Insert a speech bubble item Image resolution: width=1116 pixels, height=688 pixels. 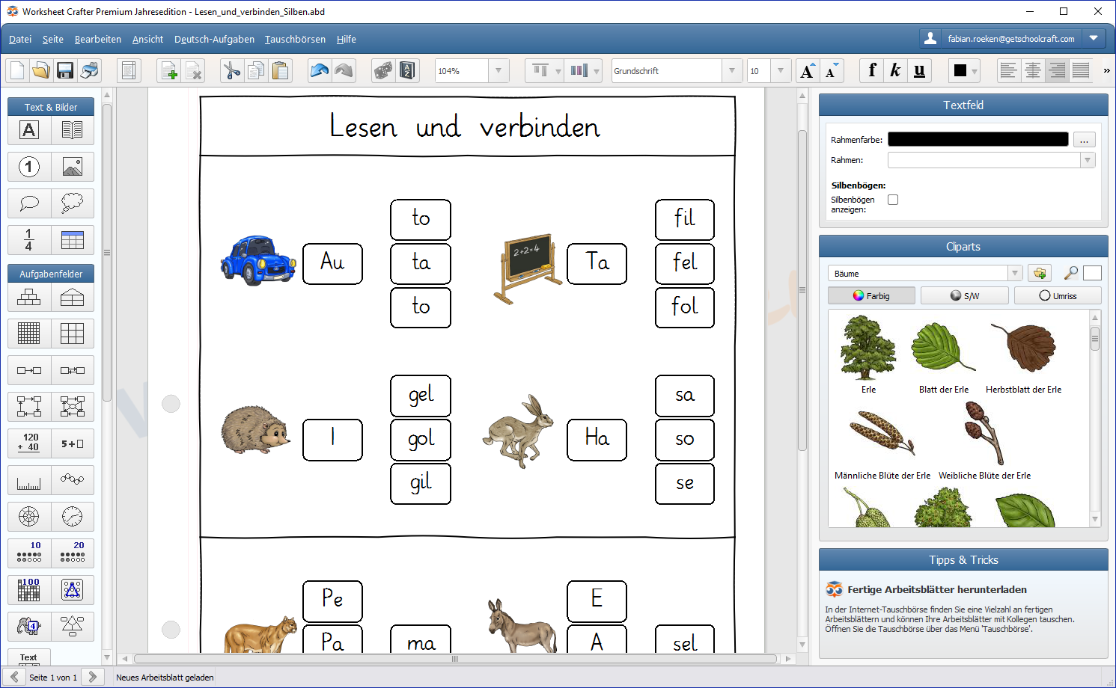[29, 203]
